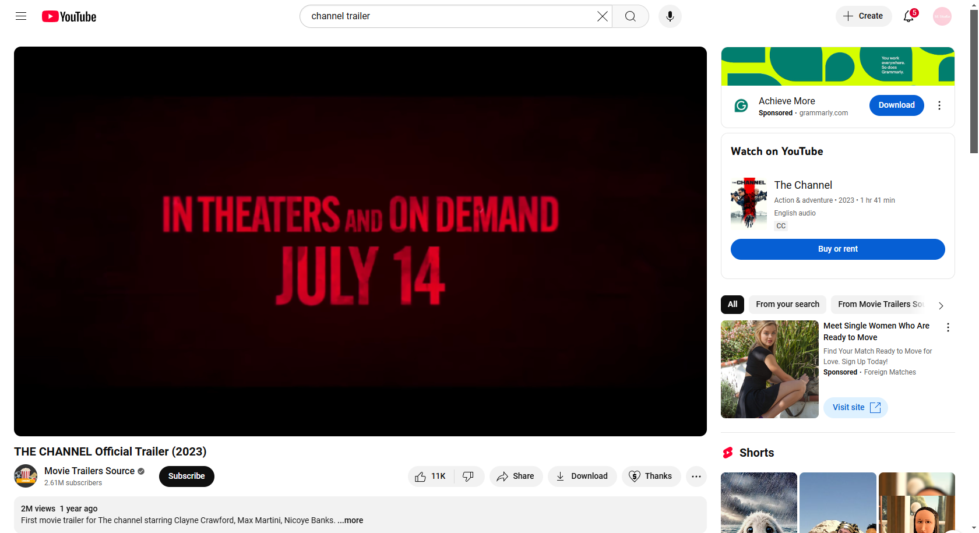Share this video

pos(516,476)
